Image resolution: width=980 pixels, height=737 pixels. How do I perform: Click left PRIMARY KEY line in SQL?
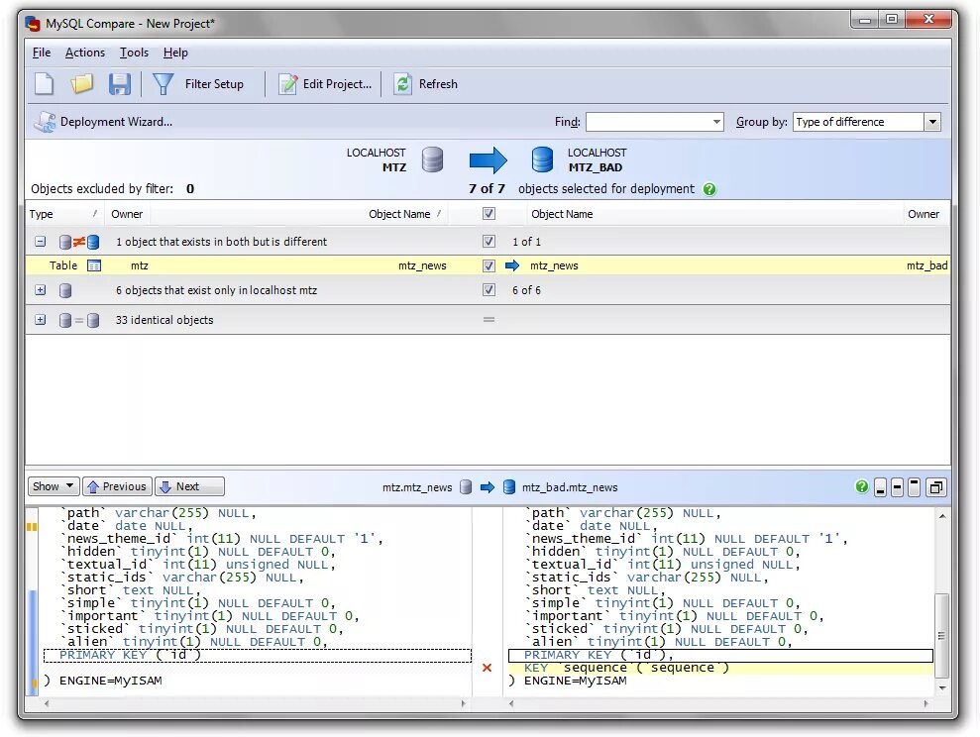[258, 655]
